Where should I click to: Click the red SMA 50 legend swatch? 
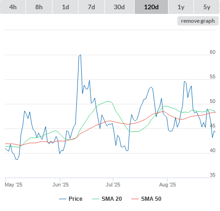[135, 199]
